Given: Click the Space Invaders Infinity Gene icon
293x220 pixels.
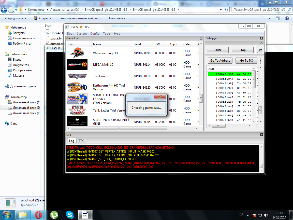Looking at the screenshot, I should (77, 121).
